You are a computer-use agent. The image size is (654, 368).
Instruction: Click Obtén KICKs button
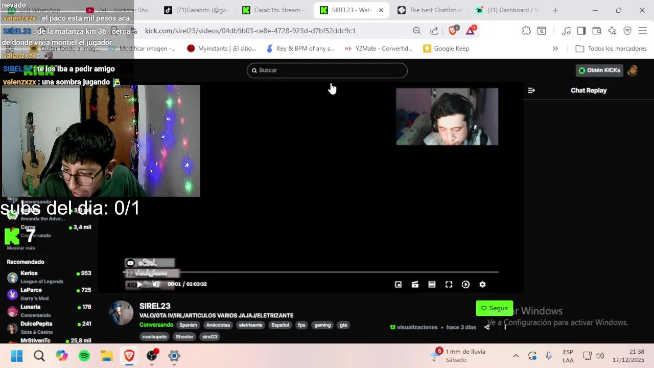pyautogui.click(x=600, y=71)
